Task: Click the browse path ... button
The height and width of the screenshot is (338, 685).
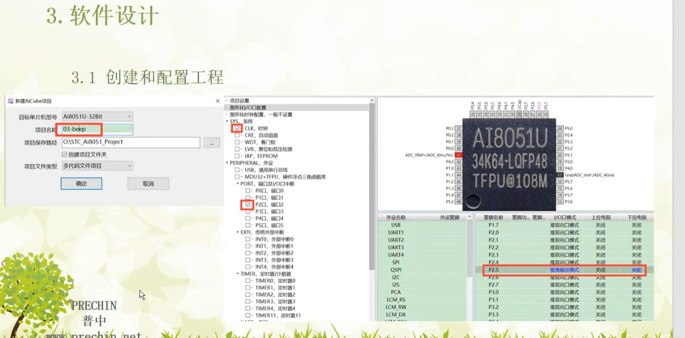Action: click(x=211, y=142)
